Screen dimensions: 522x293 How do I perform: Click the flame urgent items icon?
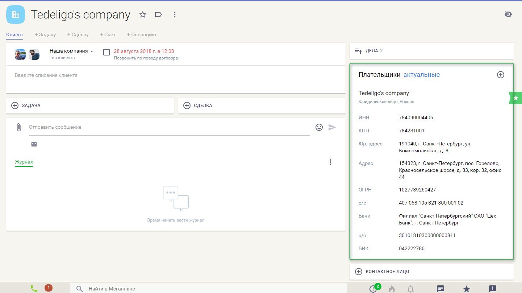click(392, 289)
